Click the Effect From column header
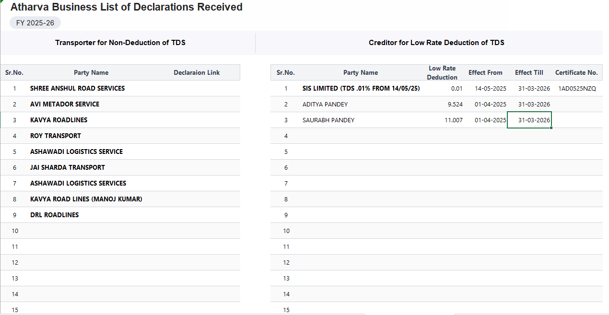Screen dimensions: 609x315 tap(485, 72)
